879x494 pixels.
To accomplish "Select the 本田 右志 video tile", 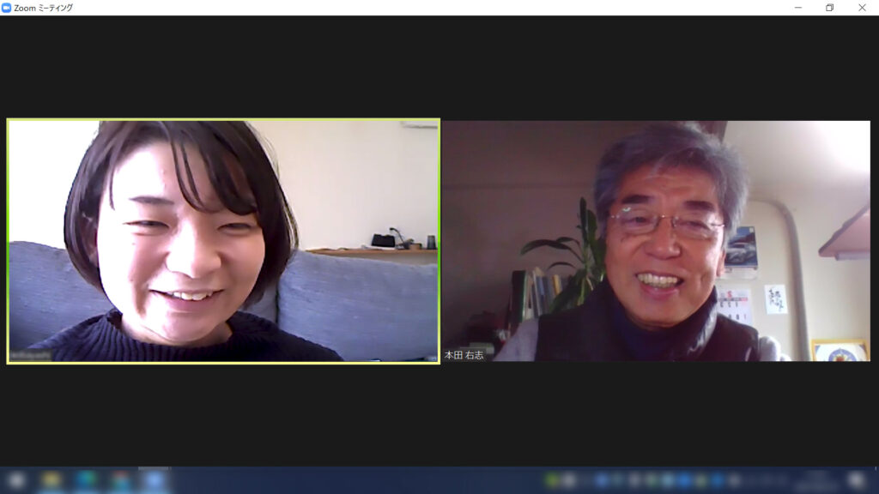I will coord(656,241).
